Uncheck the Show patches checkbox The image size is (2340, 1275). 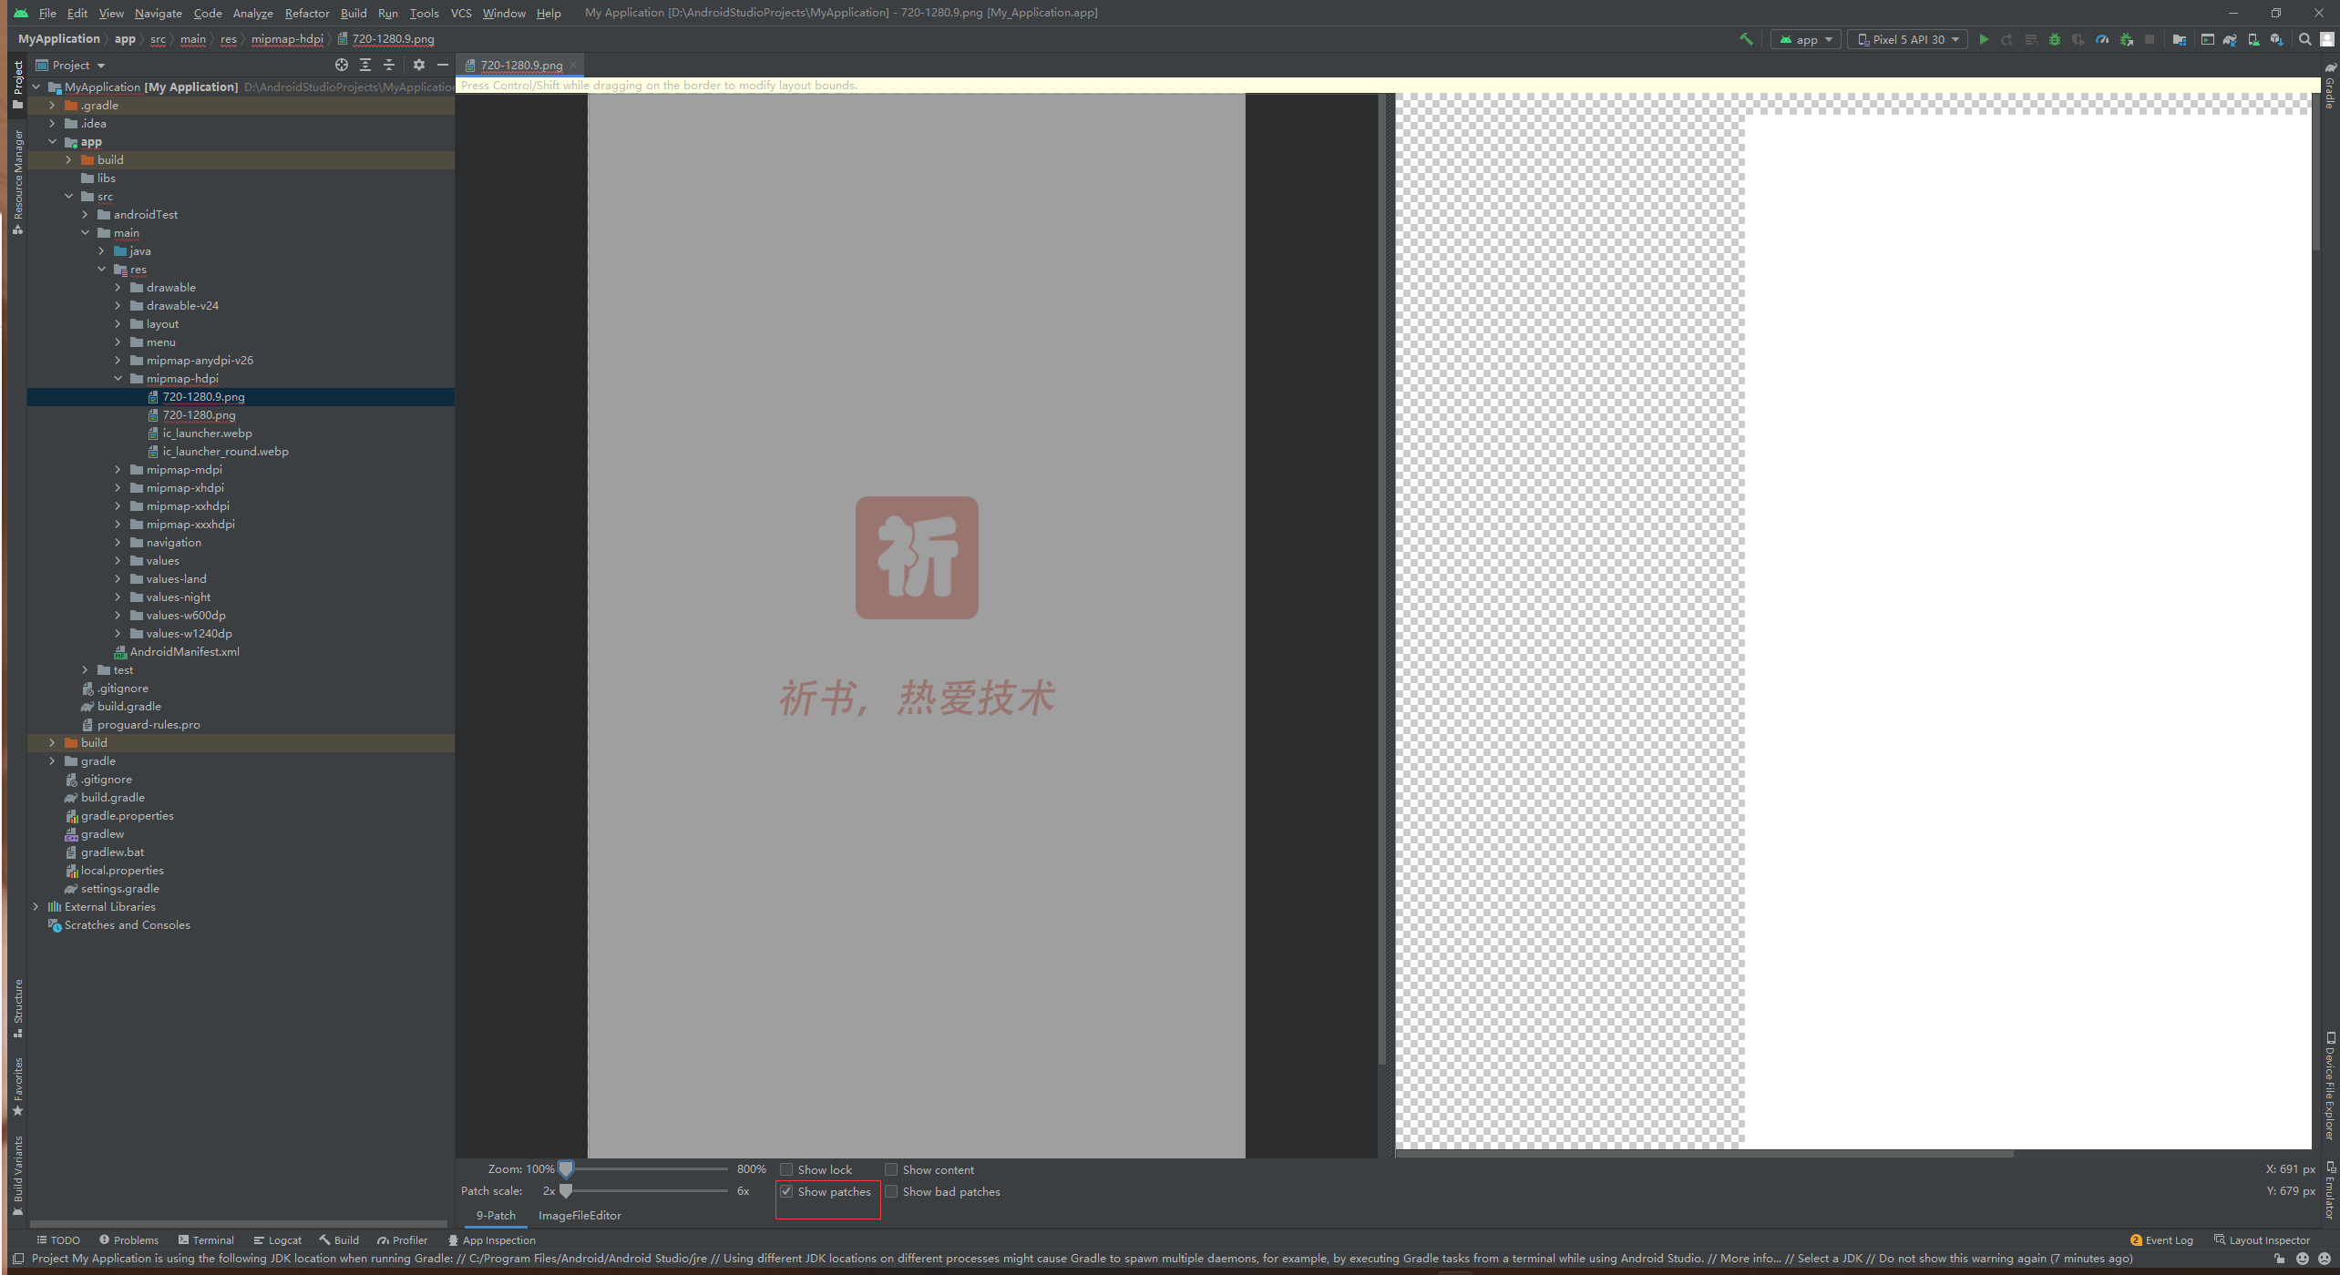point(787,1191)
